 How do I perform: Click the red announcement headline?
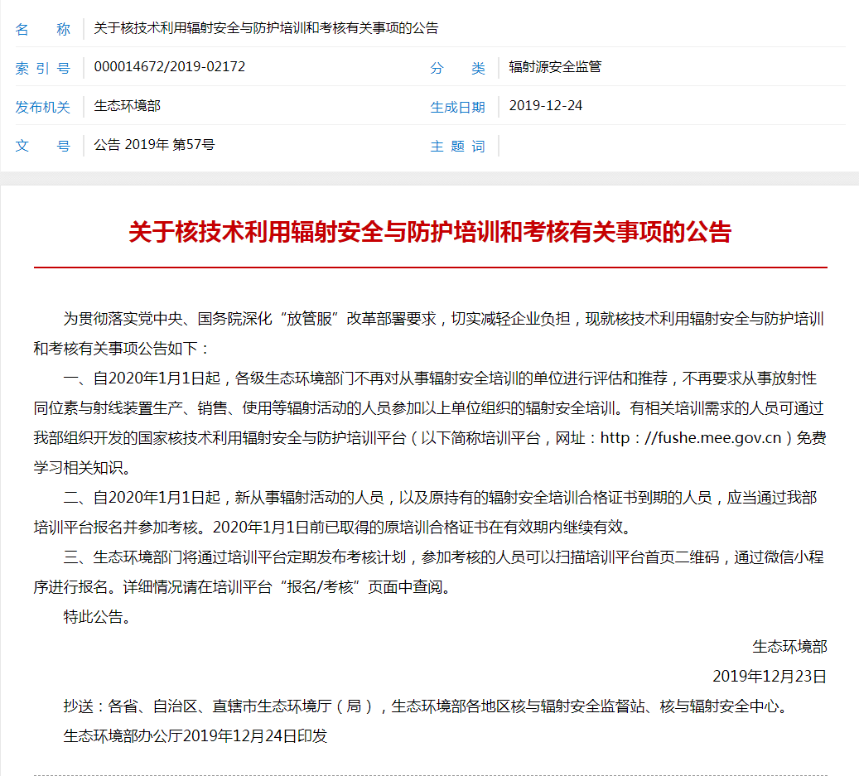pos(430,231)
